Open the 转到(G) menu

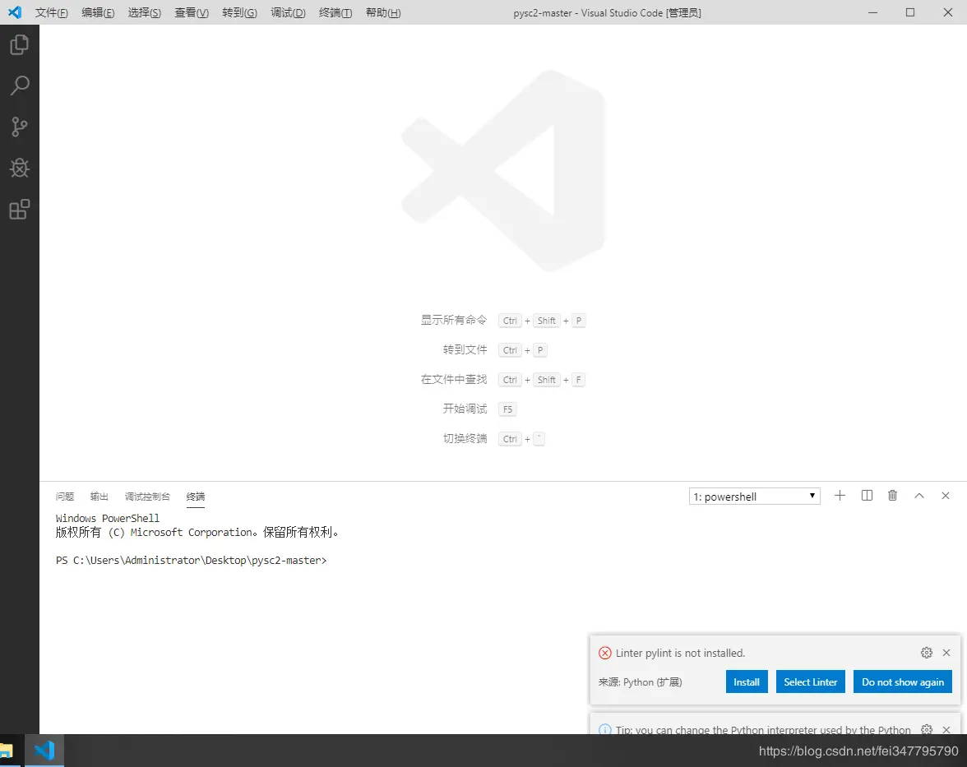239,13
